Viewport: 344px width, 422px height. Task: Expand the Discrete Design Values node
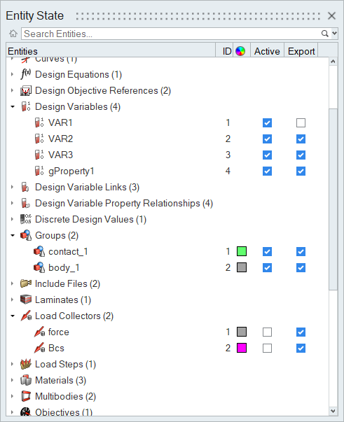coord(12,219)
